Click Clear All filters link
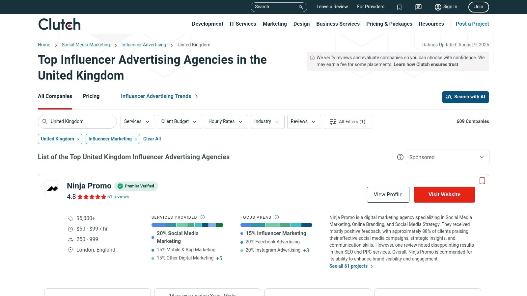The width and height of the screenshot is (527, 296). [152, 139]
